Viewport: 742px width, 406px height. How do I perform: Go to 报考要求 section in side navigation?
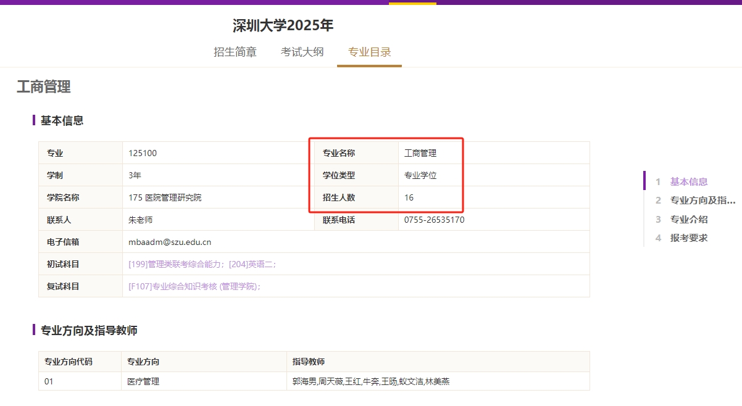tap(689, 238)
